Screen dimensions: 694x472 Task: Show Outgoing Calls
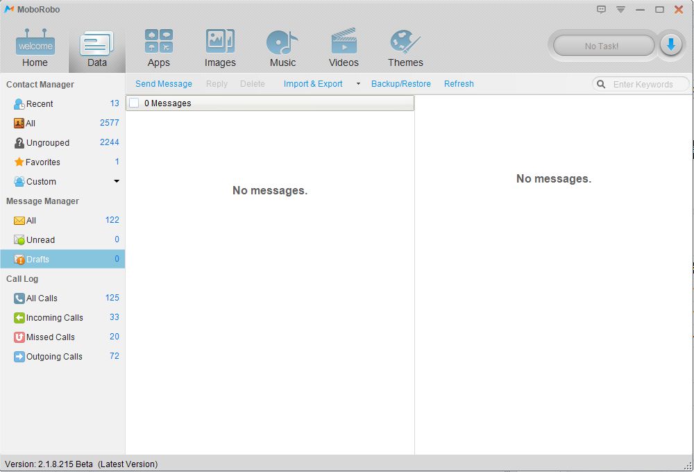pyautogui.click(x=62, y=357)
